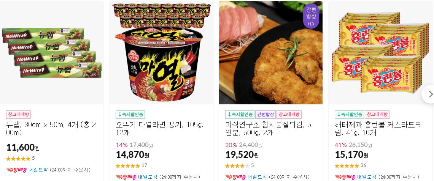Open the fried tuna cutlet product image
This screenshot has height=181, width=434.
(x=271, y=53)
